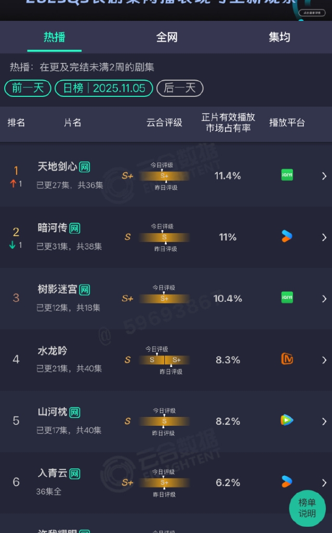Screen dimensions: 332x533
Task: Go to the next day (后一天)
Action: (x=180, y=88)
